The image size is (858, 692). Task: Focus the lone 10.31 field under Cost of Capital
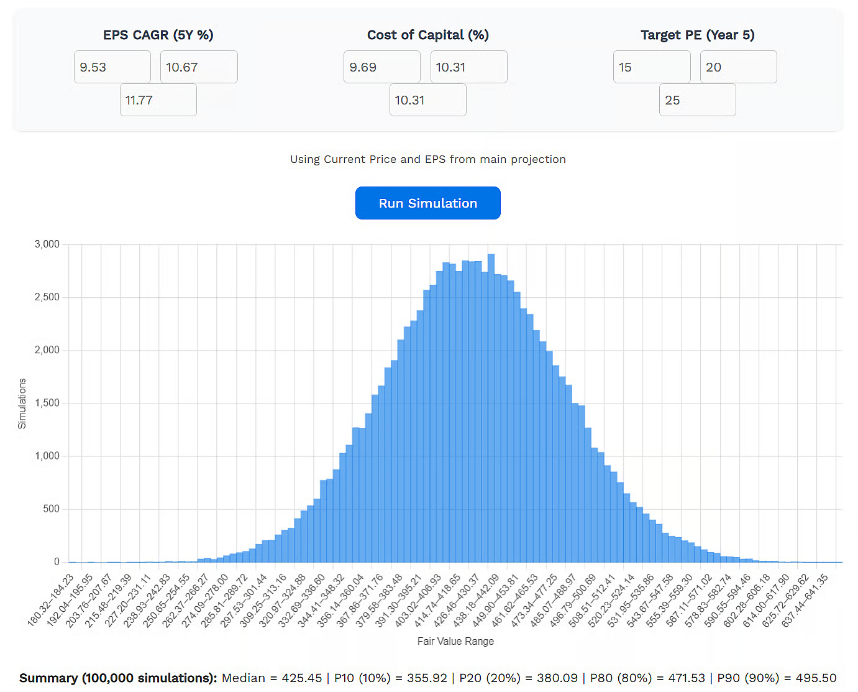pyautogui.click(x=427, y=100)
